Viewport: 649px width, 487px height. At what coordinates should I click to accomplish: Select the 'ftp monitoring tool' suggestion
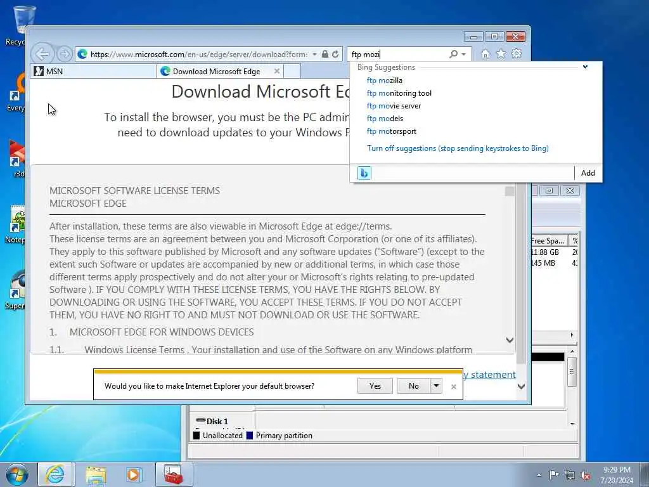pyautogui.click(x=399, y=93)
